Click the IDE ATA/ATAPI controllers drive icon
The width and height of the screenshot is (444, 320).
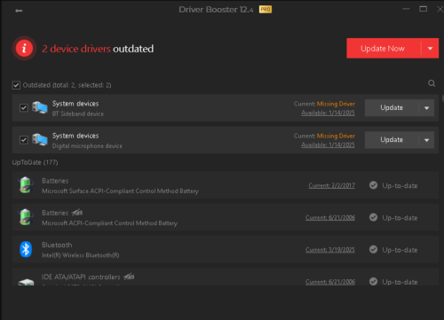pyautogui.click(x=26, y=282)
